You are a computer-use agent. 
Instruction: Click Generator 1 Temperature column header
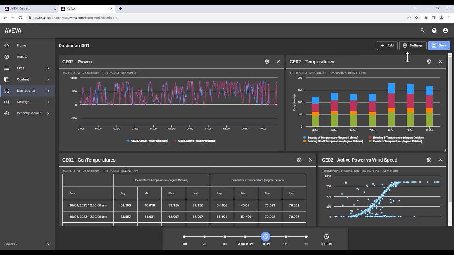click(x=162, y=180)
